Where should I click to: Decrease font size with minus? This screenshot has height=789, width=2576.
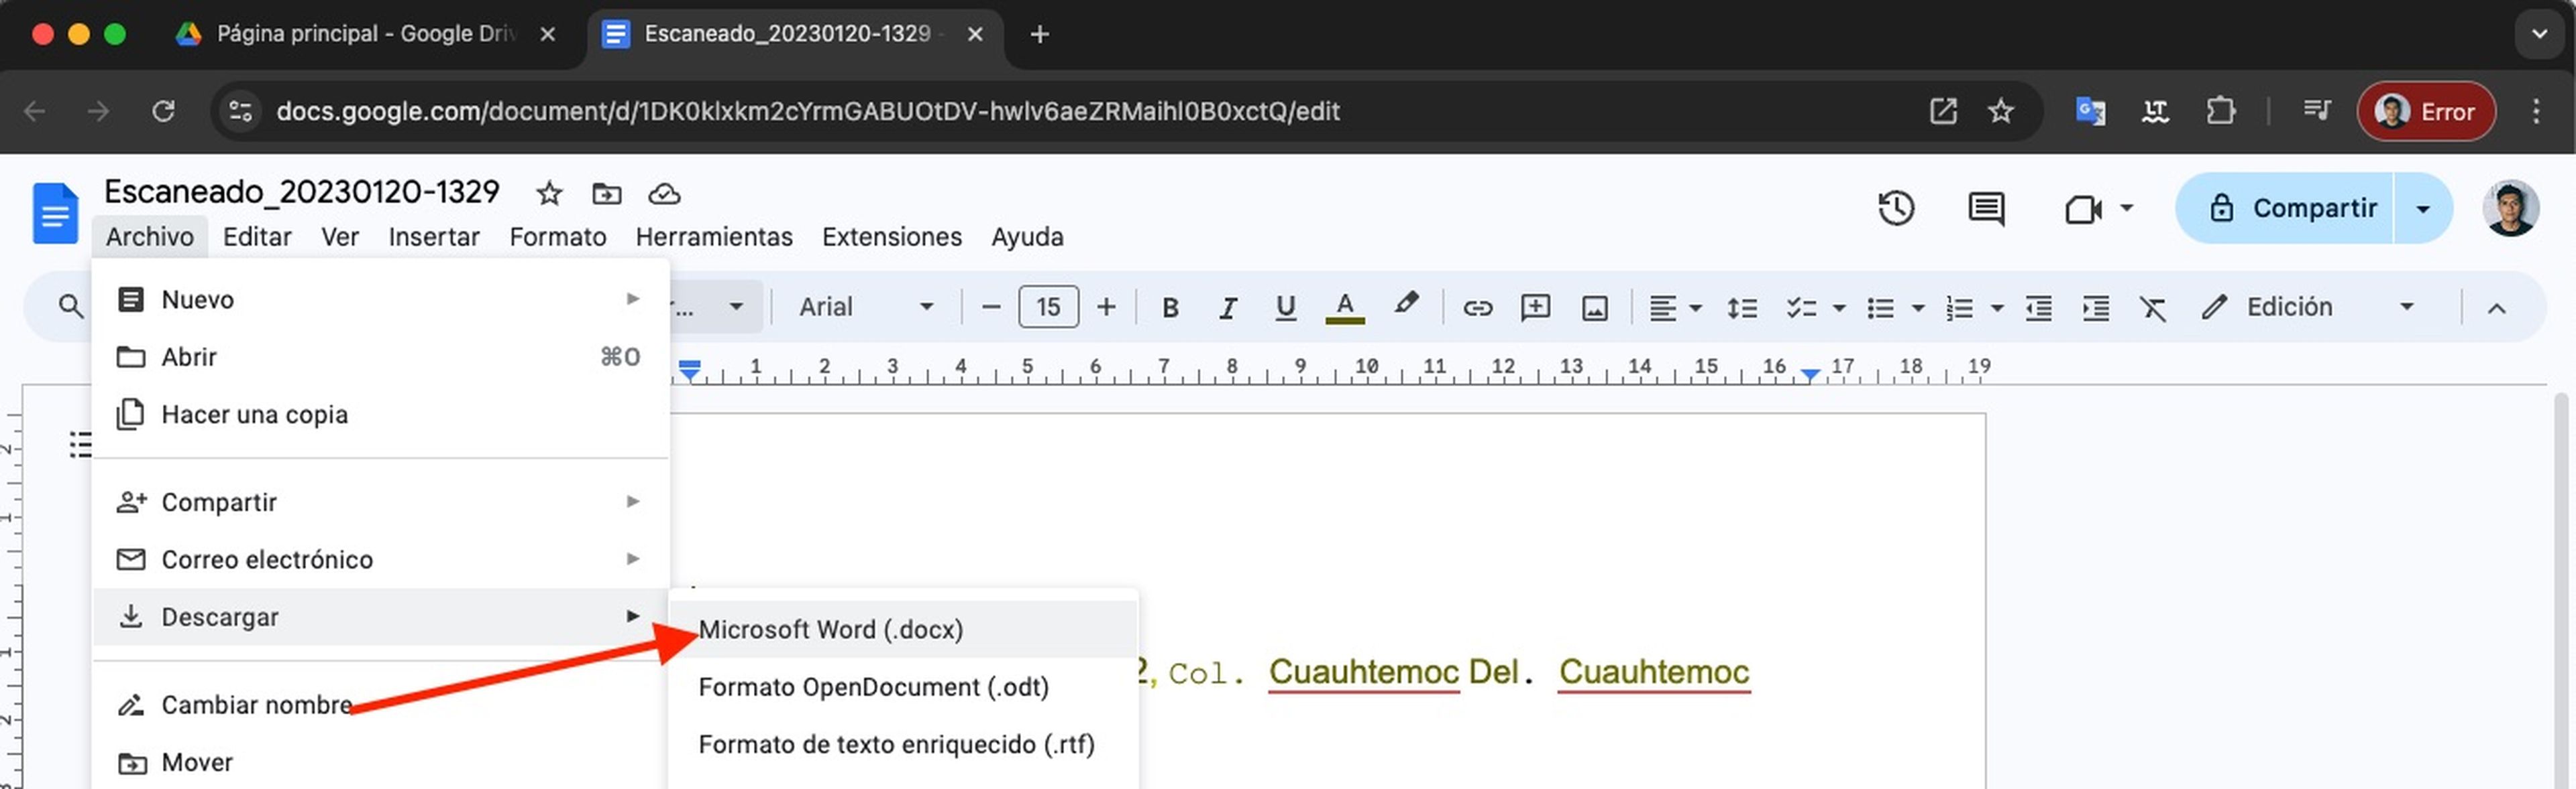click(990, 307)
